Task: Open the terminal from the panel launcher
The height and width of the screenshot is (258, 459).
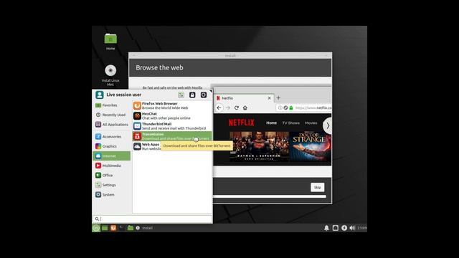Action: [x=122, y=228]
